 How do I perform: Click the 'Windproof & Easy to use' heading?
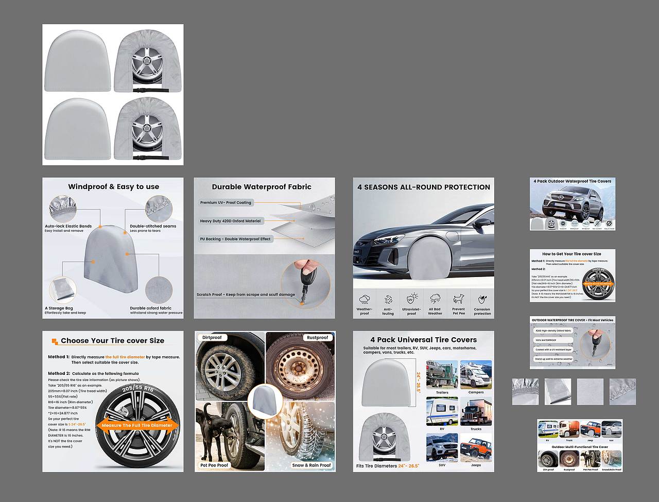pos(113,186)
